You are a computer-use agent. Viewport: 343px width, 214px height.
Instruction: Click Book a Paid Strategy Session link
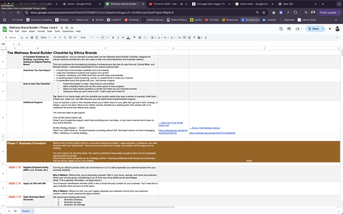(x=205, y=128)
